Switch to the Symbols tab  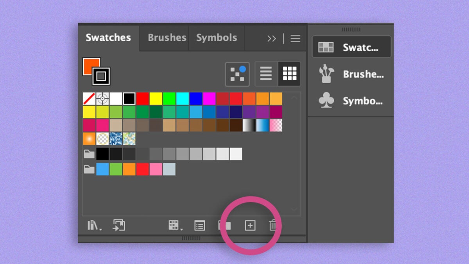217,38
